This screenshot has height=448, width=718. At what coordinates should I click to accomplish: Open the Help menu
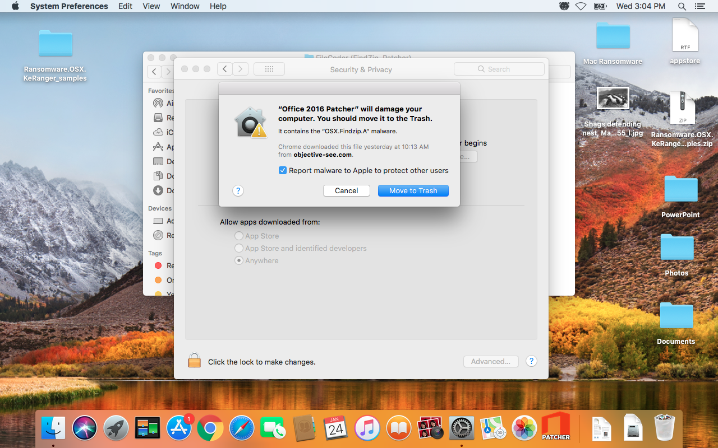(x=218, y=6)
